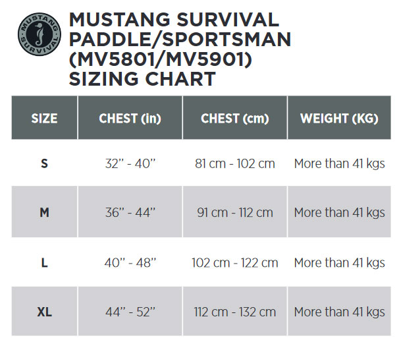Click the 32" - 40" chest cell
The image size is (399, 348).
(130, 163)
